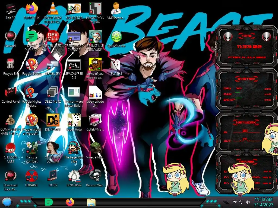Image resolution: width=278 pixels, height=208 pixels.
Task: Click the RAM usage bar in SYSTEM widget
Action: [247, 94]
